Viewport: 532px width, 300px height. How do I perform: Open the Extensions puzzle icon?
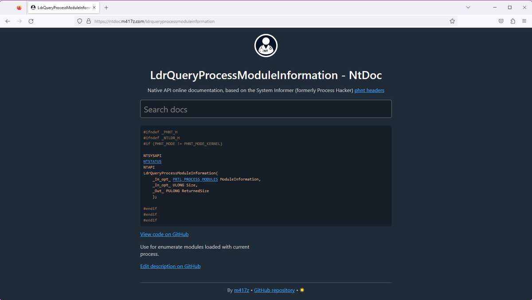(x=512, y=21)
